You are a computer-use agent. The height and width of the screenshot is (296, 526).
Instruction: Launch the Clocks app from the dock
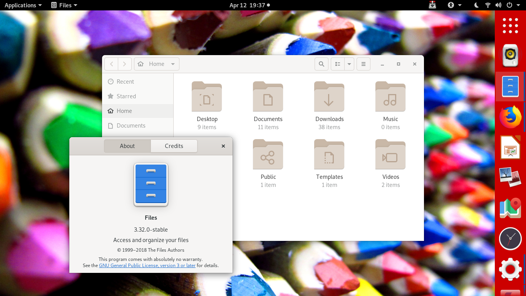click(x=510, y=238)
